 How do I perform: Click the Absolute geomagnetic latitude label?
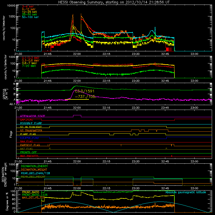[186, 192]
